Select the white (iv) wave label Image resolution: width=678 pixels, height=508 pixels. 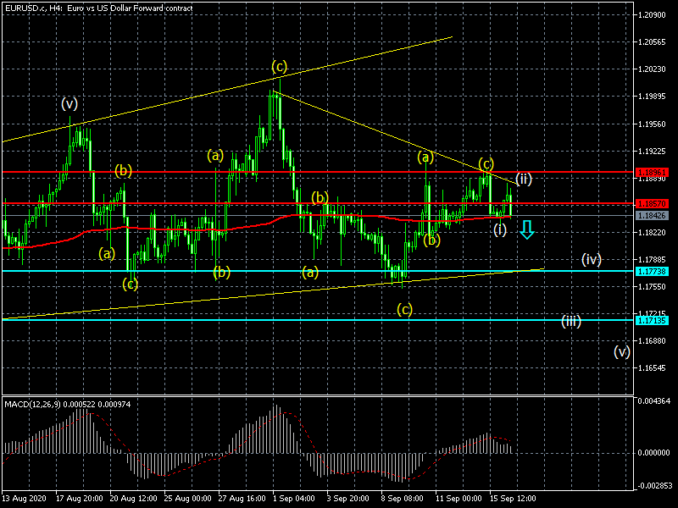click(x=592, y=259)
